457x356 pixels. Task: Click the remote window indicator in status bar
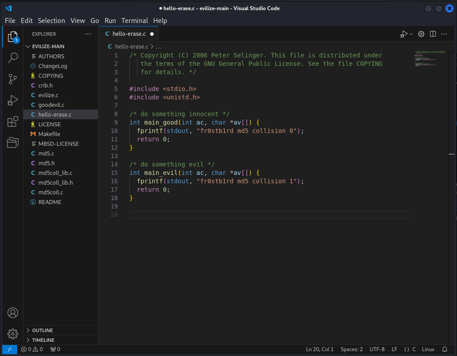[x=9, y=349]
